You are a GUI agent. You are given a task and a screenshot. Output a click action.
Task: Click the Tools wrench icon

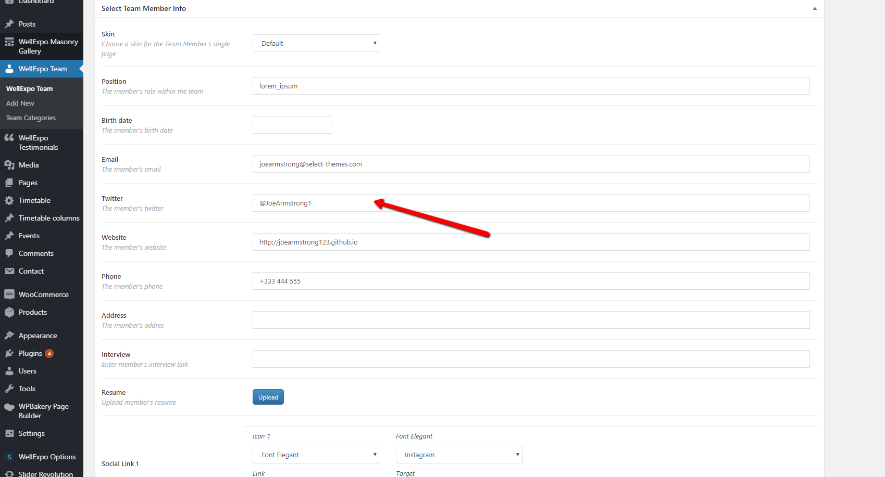9,389
